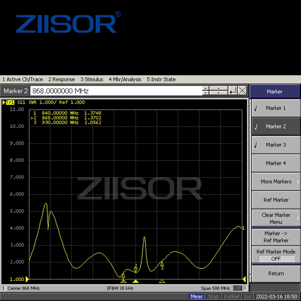
Task: Toggle Marker 3 checkmark softkey
Action: click(276, 145)
